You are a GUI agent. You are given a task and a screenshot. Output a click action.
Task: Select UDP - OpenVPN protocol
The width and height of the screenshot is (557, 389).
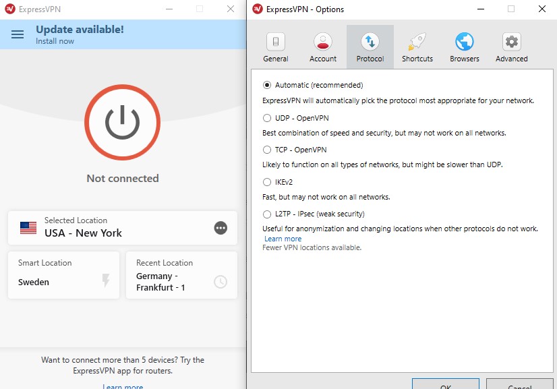(267, 118)
